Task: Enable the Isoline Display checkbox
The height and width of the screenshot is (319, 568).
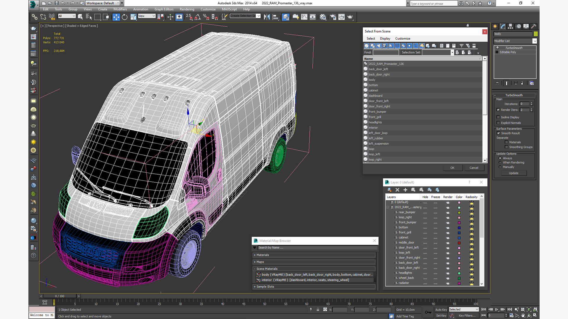Action: tap(498, 117)
